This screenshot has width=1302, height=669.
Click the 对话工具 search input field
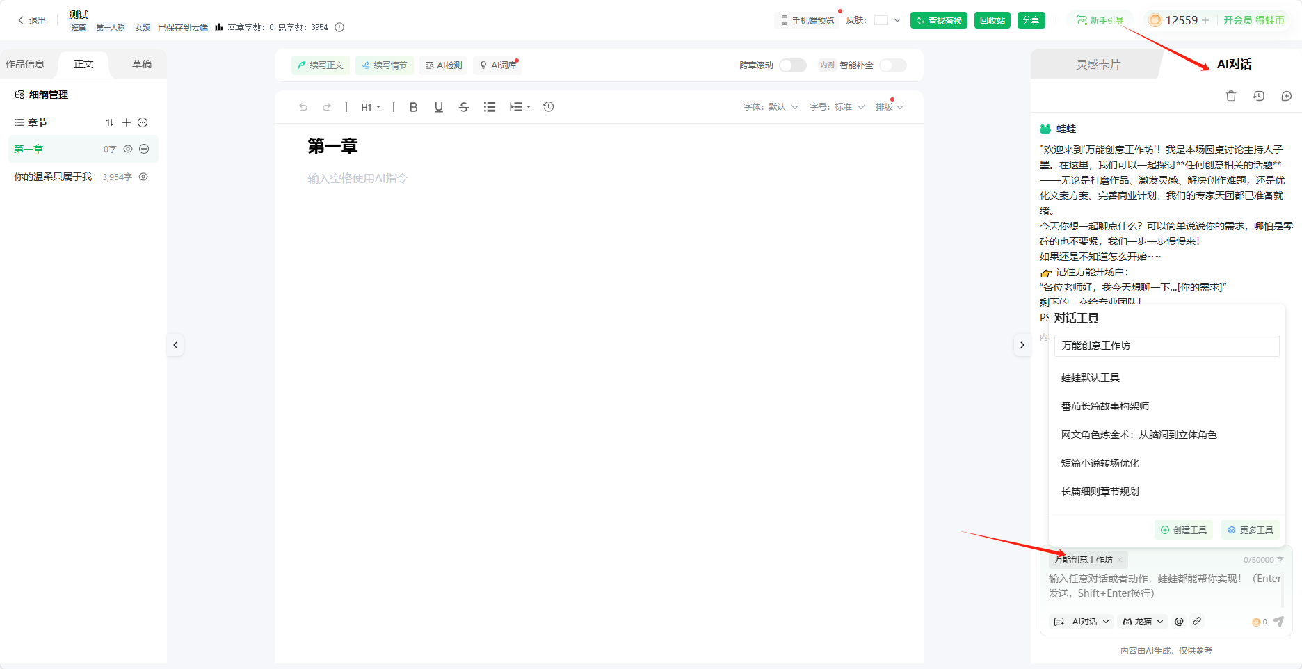click(1166, 346)
